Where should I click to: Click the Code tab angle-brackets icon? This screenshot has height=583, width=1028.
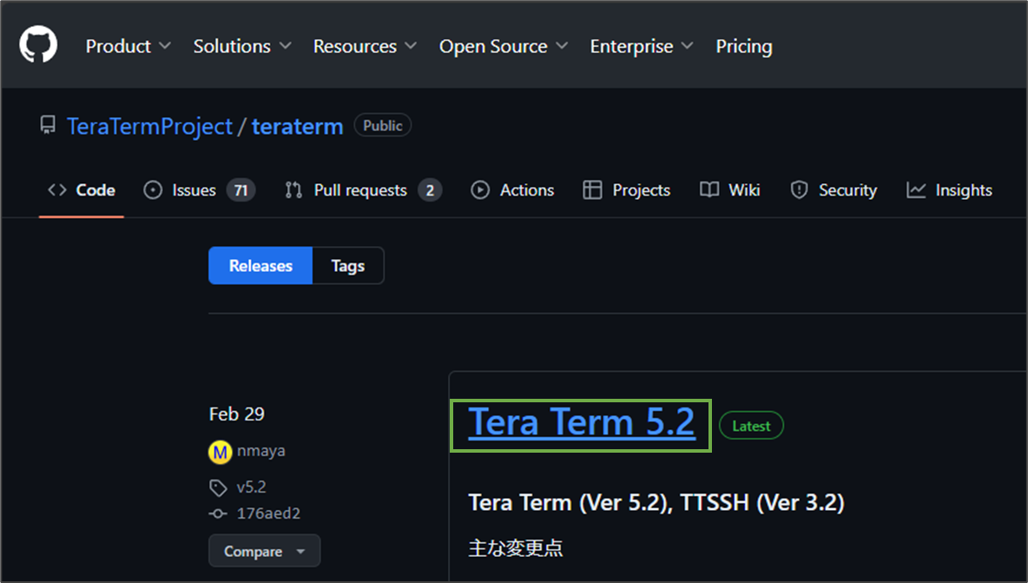57,190
